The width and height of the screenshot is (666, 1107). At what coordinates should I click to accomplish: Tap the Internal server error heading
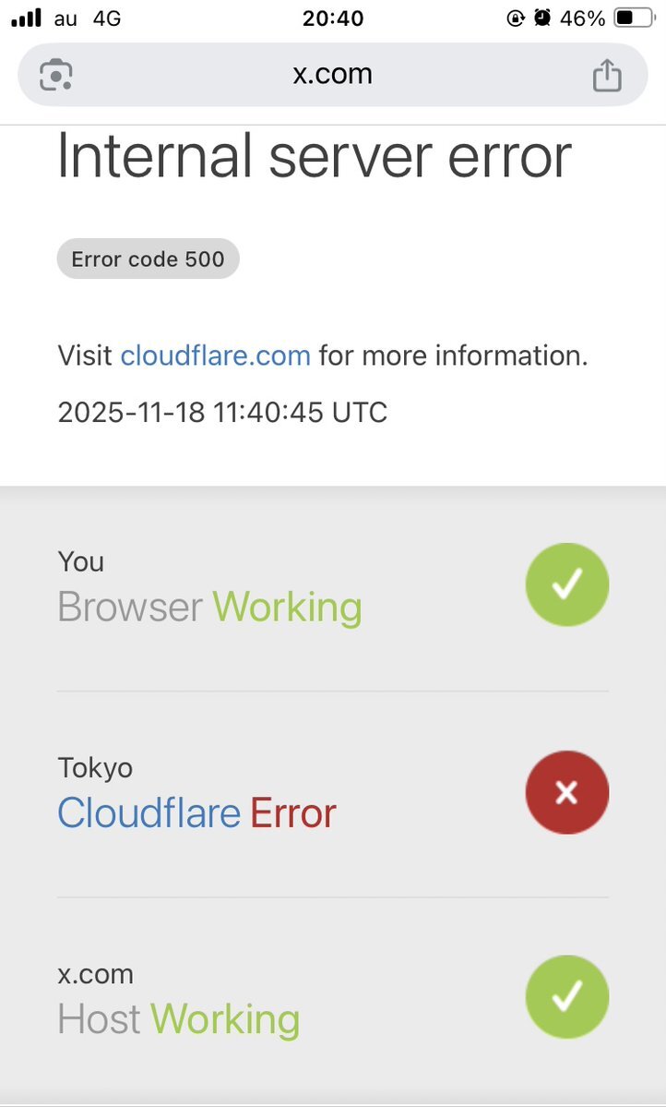(x=315, y=157)
